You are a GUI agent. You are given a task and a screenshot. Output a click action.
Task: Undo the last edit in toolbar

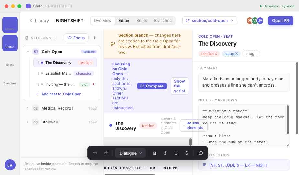point(95,153)
